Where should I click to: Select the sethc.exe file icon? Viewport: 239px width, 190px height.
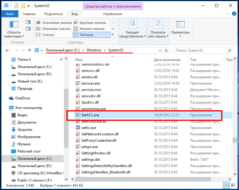(78, 127)
